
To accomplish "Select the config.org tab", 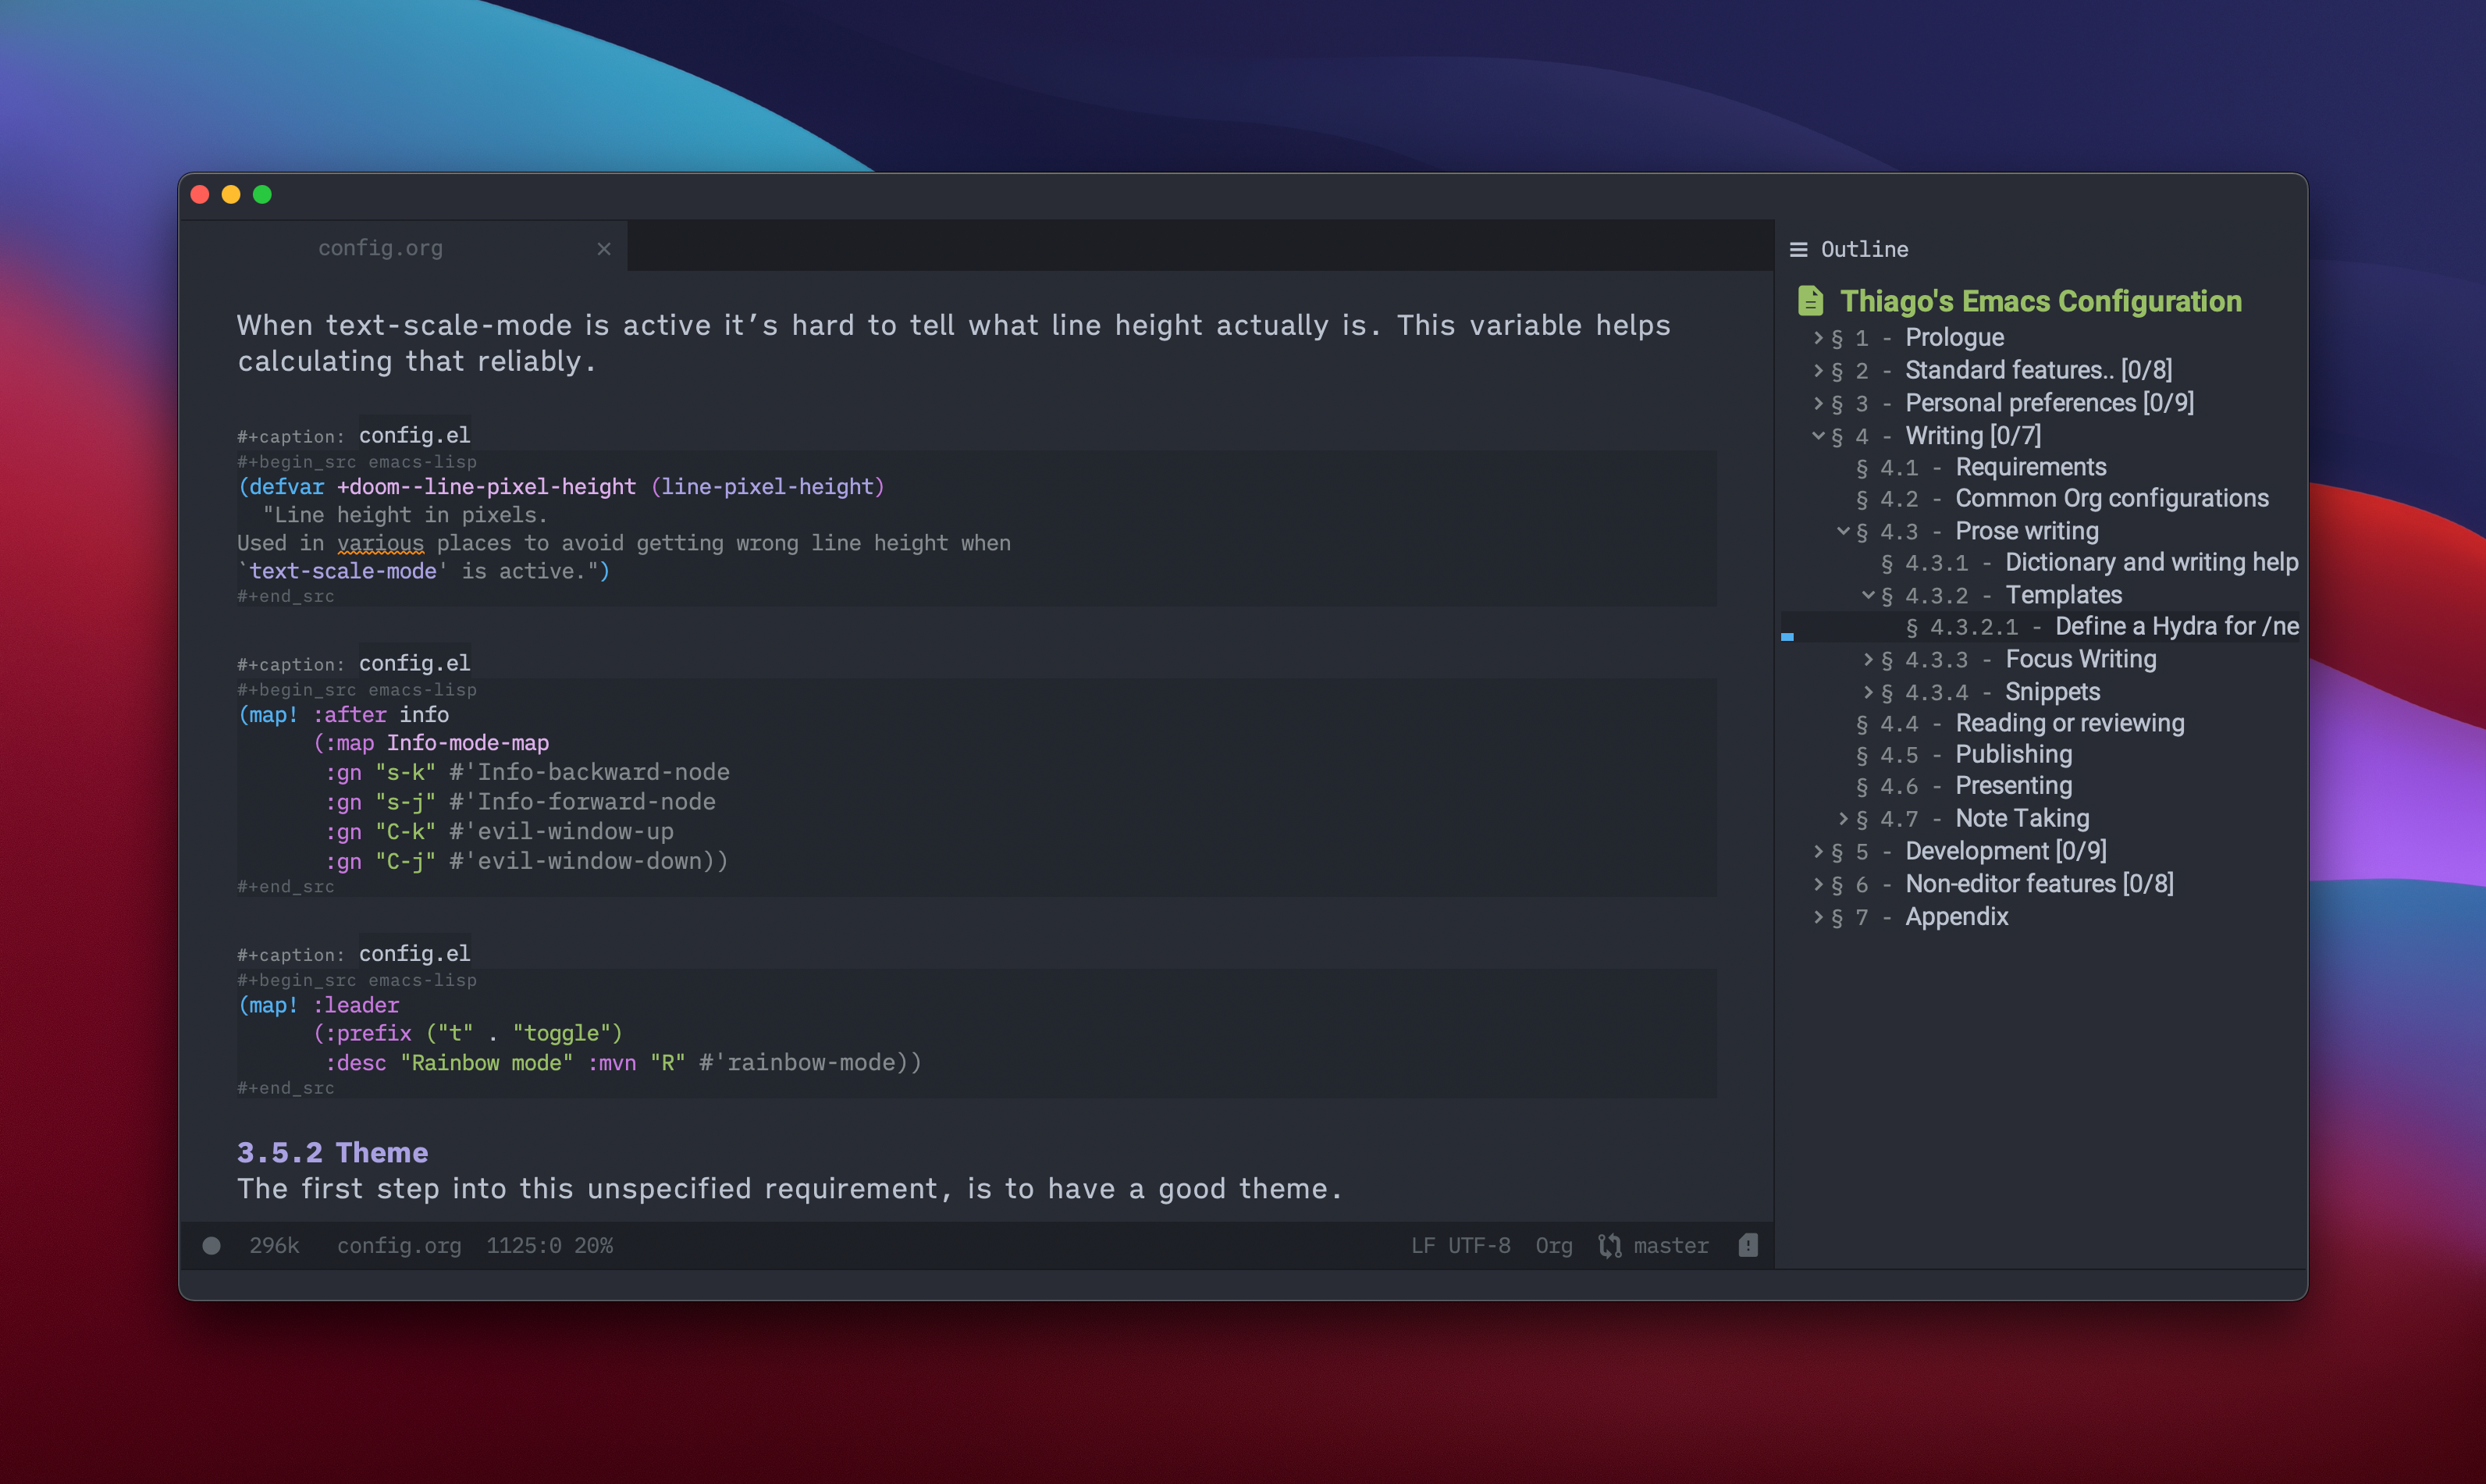I will click(381, 248).
